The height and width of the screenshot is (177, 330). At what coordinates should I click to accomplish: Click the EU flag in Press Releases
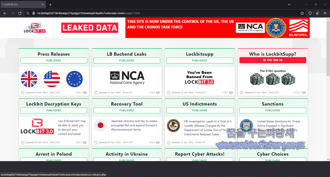tap(75, 79)
